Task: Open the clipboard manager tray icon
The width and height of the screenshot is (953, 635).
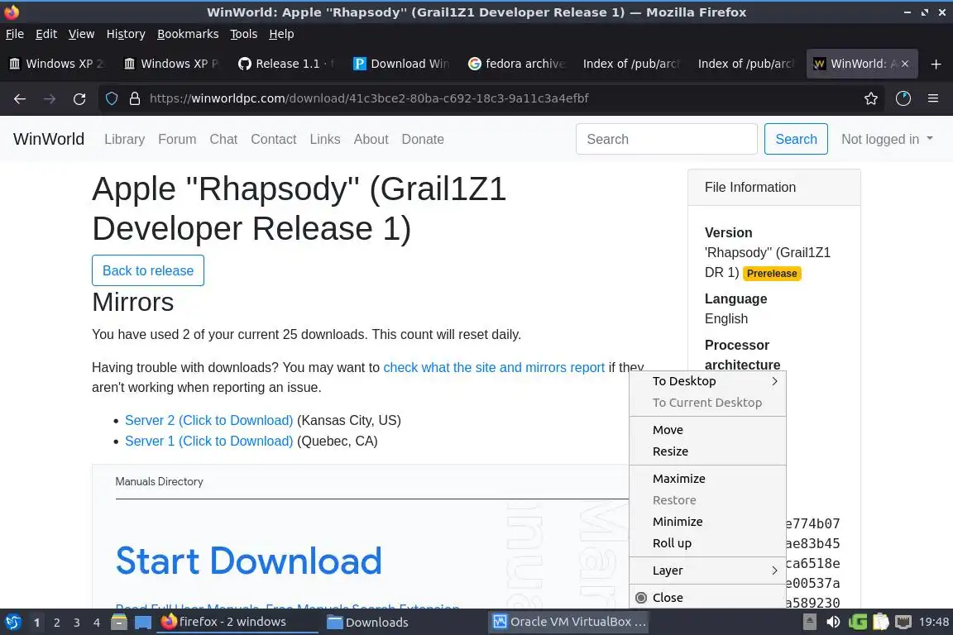Action: point(881,622)
